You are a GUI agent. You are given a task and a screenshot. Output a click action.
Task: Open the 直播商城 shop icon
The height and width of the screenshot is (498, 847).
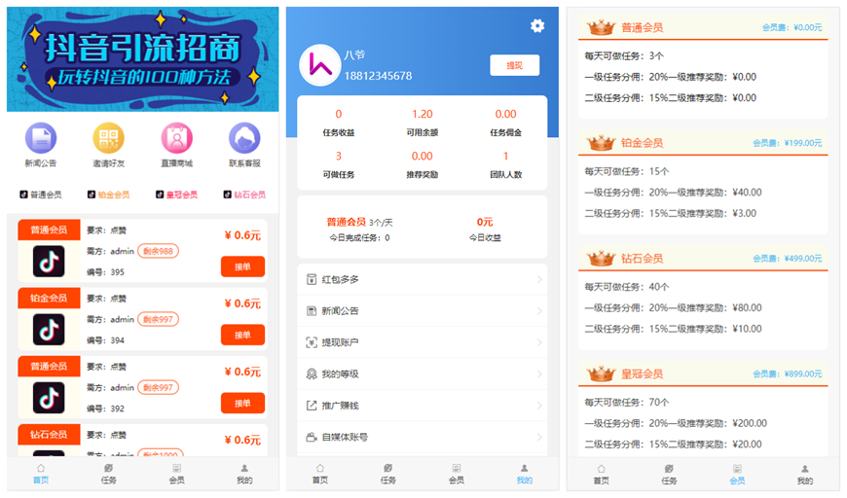click(176, 139)
